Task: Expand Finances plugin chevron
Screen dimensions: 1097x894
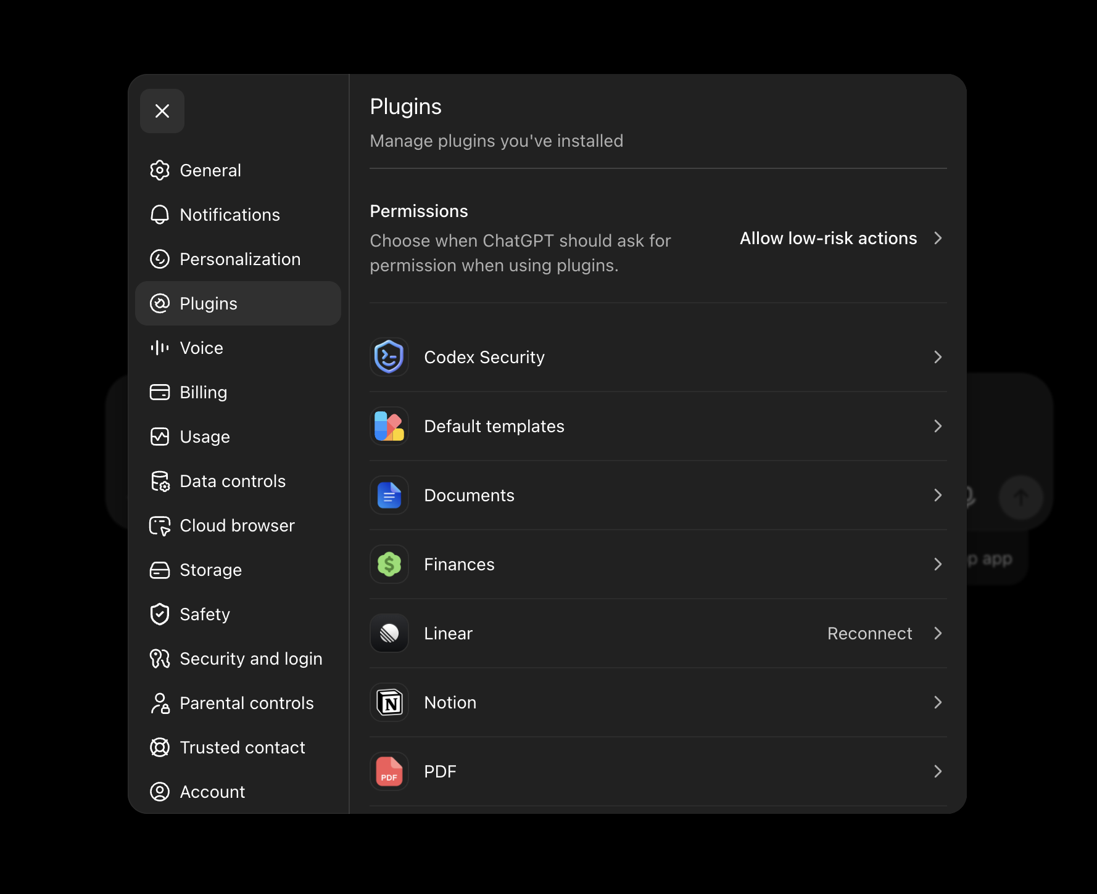Action: pyautogui.click(x=938, y=564)
